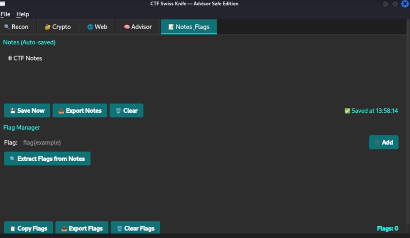Screen dimensions: 410x238
Task: Click the Notes (Auto-saved) heading
Action: tap(30, 42)
